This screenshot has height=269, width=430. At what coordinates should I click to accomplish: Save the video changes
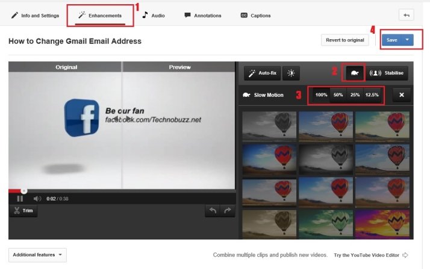pos(391,40)
